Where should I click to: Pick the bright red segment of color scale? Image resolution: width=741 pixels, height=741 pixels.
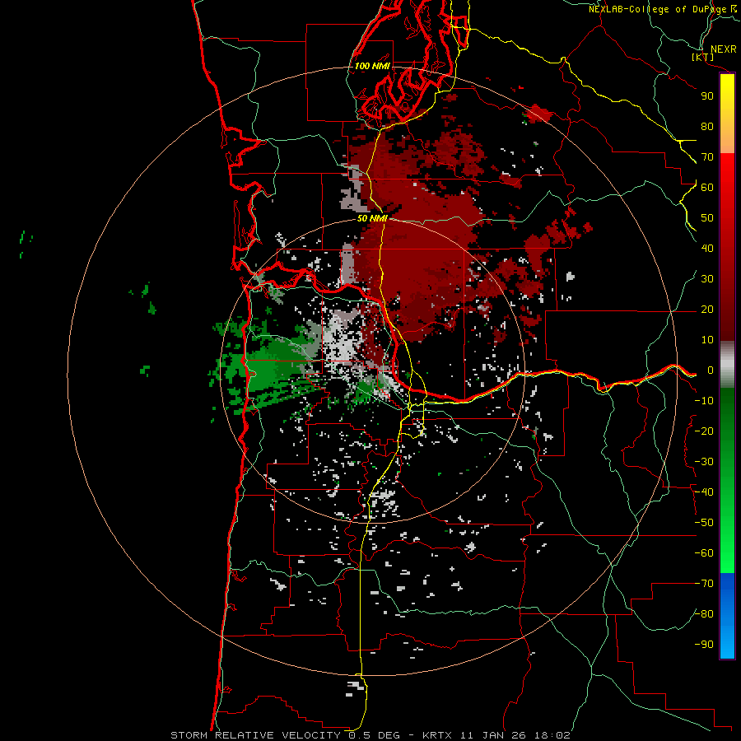[727, 170]
